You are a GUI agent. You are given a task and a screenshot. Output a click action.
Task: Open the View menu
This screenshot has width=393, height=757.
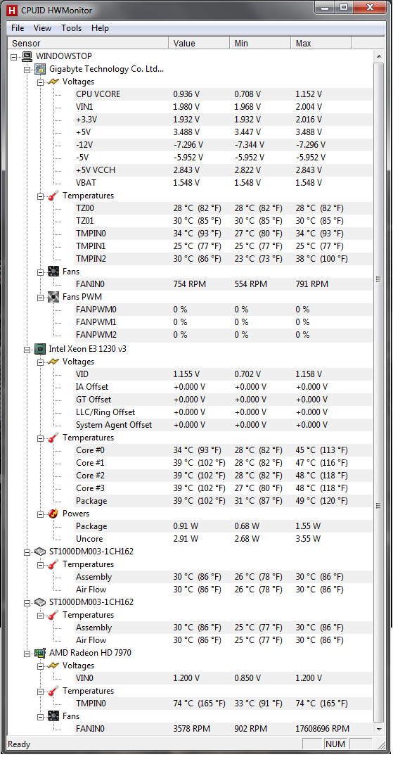pyautogui.click(x=42, y=28)
